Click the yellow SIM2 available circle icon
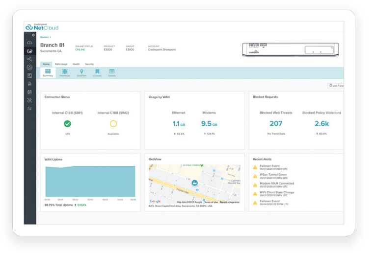The height and width of the screenshot is (253, 376). click(x=113, y=124)
